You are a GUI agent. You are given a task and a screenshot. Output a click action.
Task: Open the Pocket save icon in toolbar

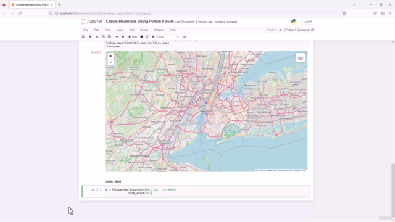[375, 14]
